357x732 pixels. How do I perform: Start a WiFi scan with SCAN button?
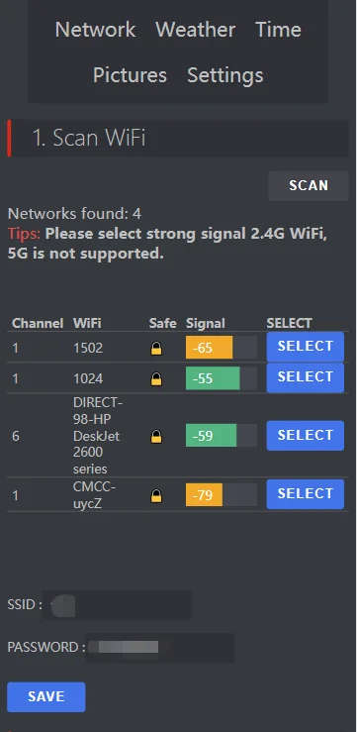309,185
